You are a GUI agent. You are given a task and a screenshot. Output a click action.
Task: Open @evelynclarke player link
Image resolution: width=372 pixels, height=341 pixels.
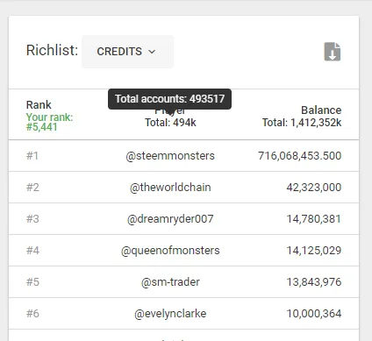tap(170, 314)
